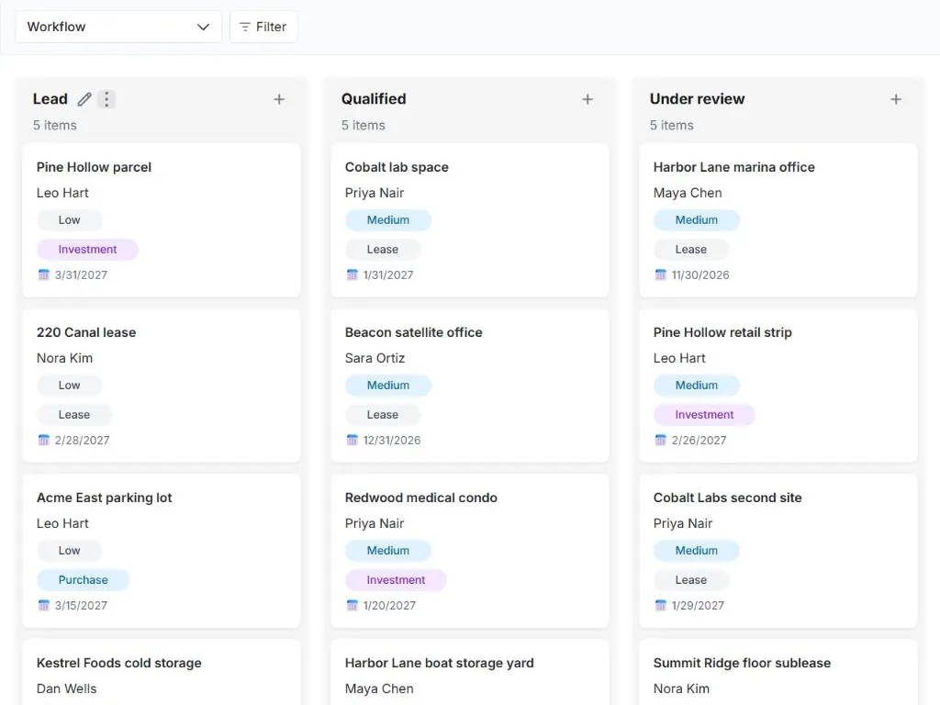Open the Workflow dropdown
This screenshot has height=705, width=940.
click(118, 27)
